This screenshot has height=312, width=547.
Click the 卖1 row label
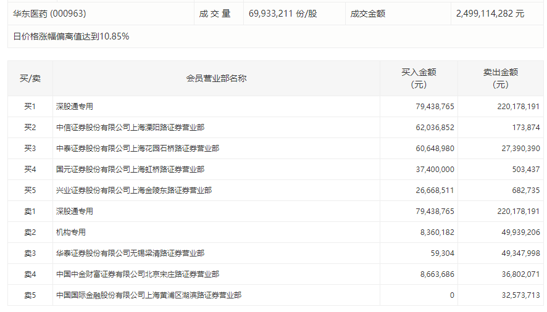tap(30, 211)
